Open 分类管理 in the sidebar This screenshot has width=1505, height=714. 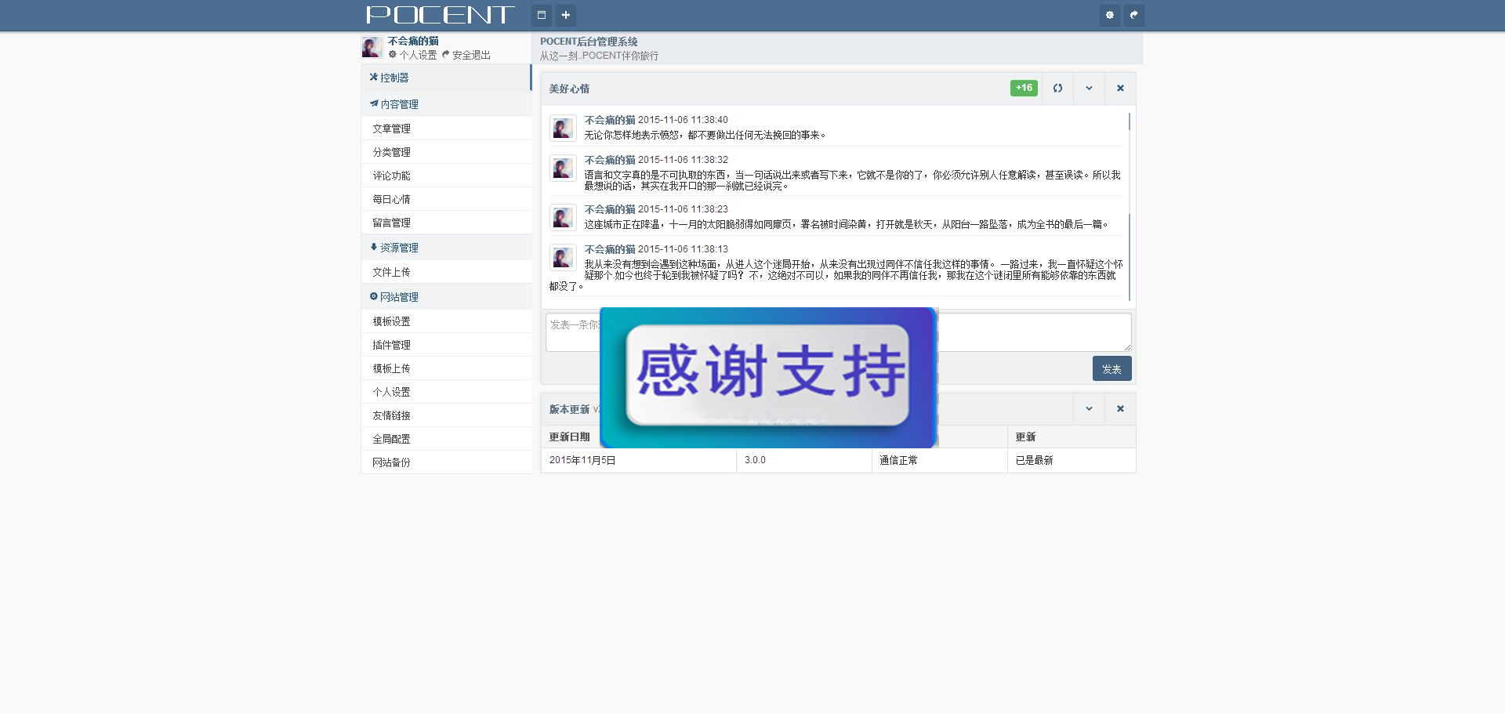coord(446,152)
